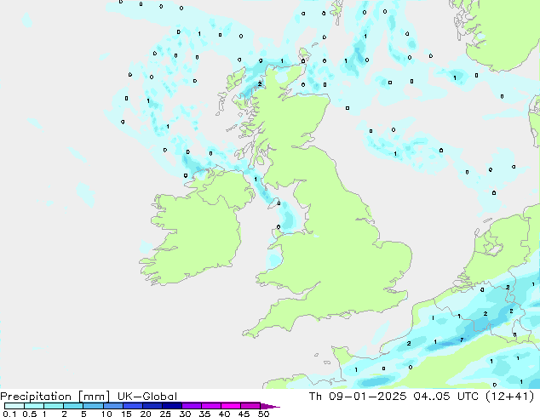Click the legend label "25"
540x417 pixels.
tap(165, 414)
